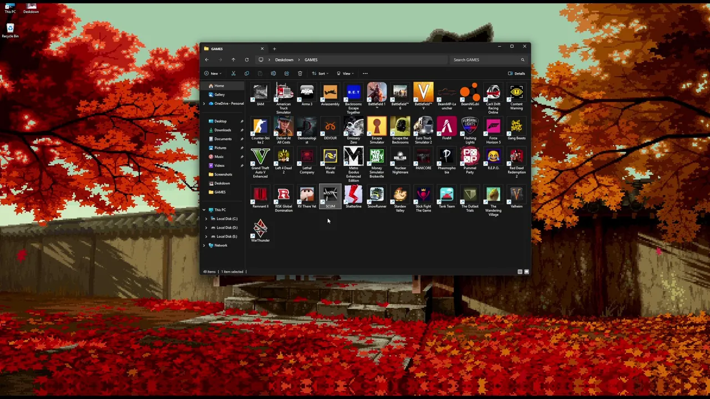
Task: Select the Forza Horizon 5 shortcut
Action: coord(493,131)
